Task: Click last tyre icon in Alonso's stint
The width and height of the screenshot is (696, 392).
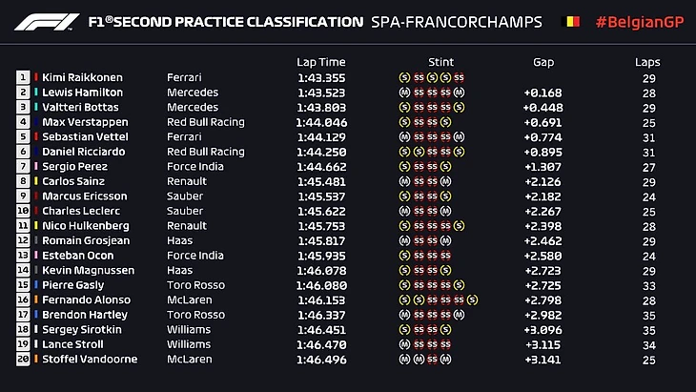Action: pos(473,299)
